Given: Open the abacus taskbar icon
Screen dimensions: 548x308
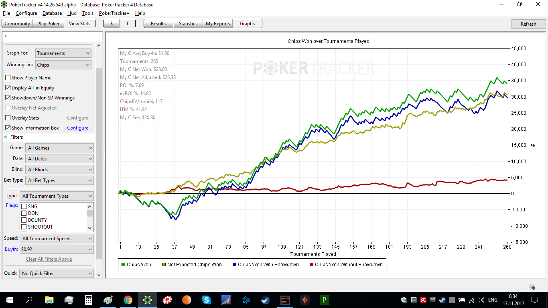Looking at the screenshot, I should [x=285, y=300].
